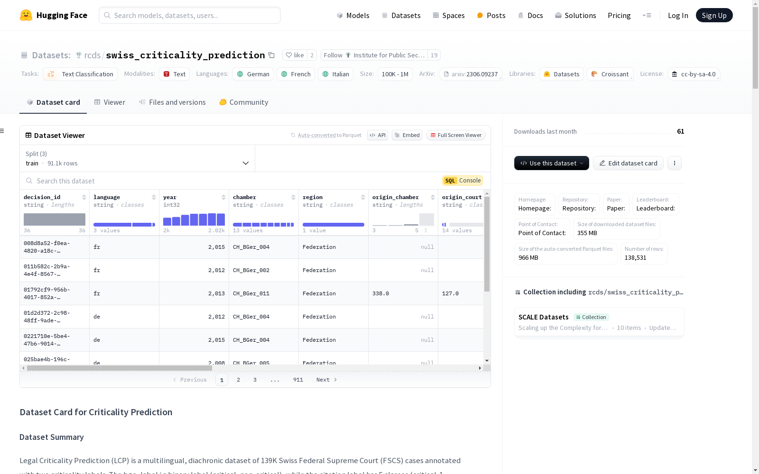This screenshot has height=474, width=759.
Task: Click the year distribution histogram
Action: coord(194,219)
